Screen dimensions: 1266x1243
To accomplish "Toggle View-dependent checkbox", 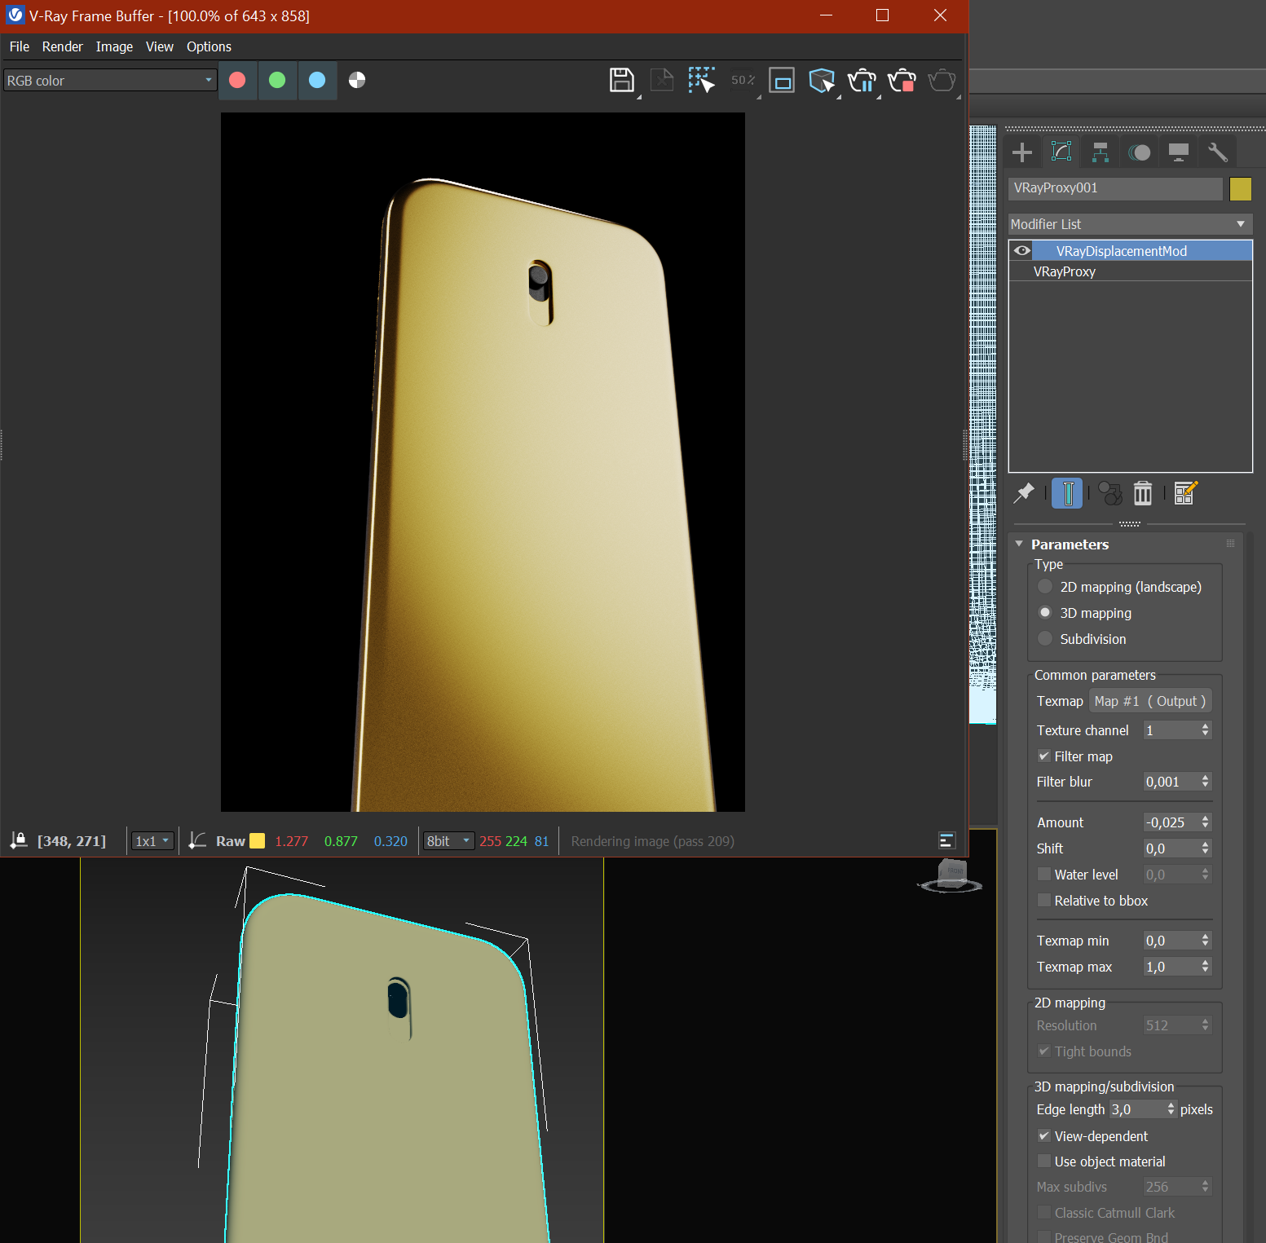I will point(1043,1136).
